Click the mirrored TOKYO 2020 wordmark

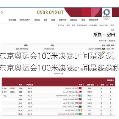tap(50, 12)
